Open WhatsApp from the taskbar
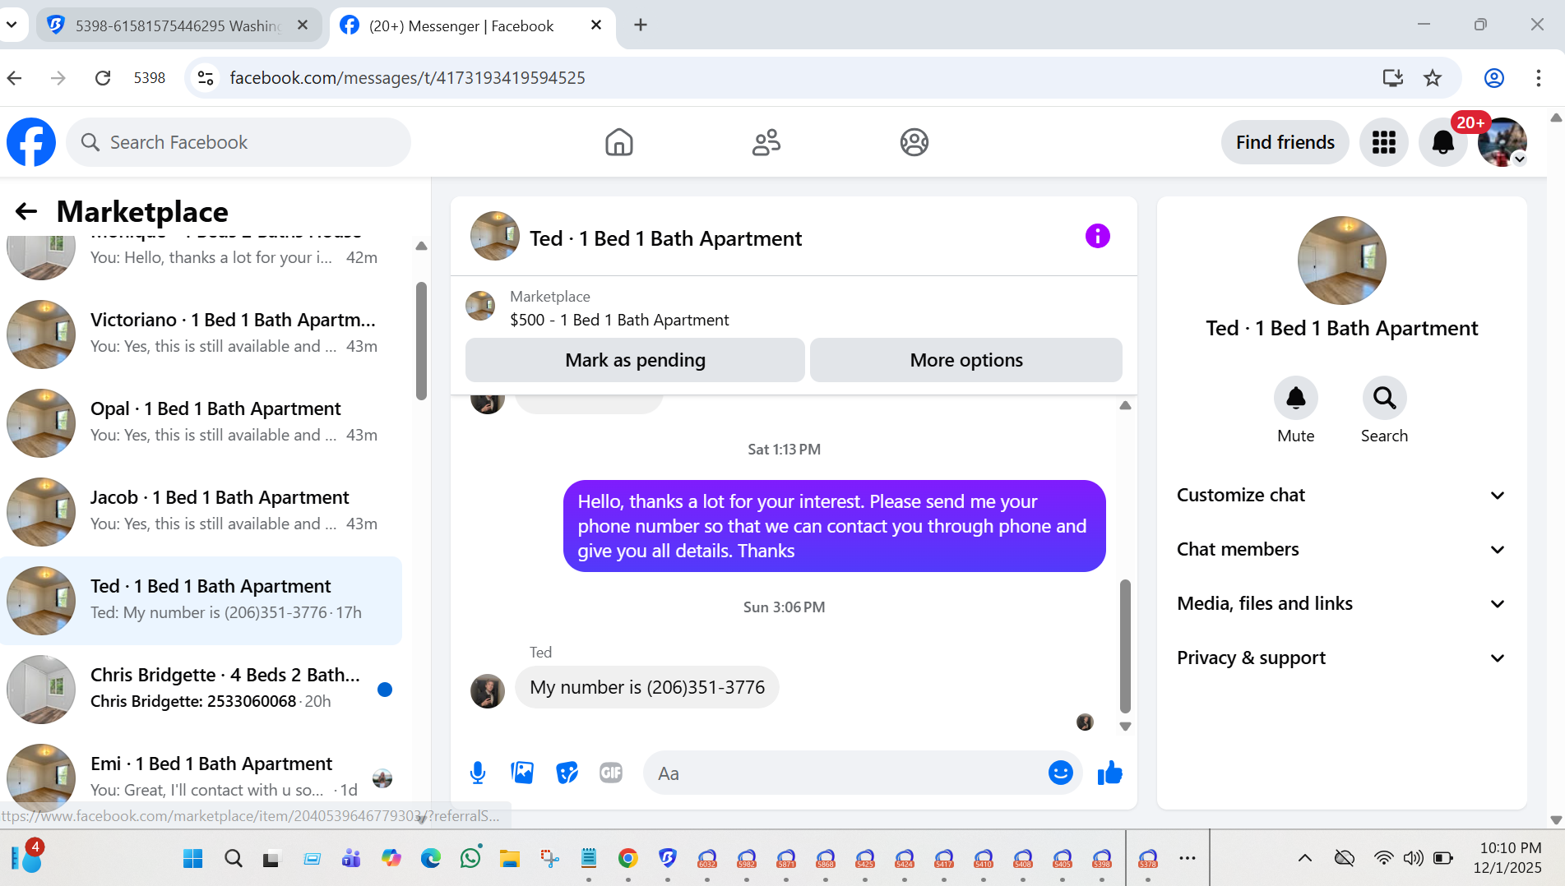 click(470, 859)
